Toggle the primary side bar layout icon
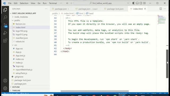 [134, 3]
